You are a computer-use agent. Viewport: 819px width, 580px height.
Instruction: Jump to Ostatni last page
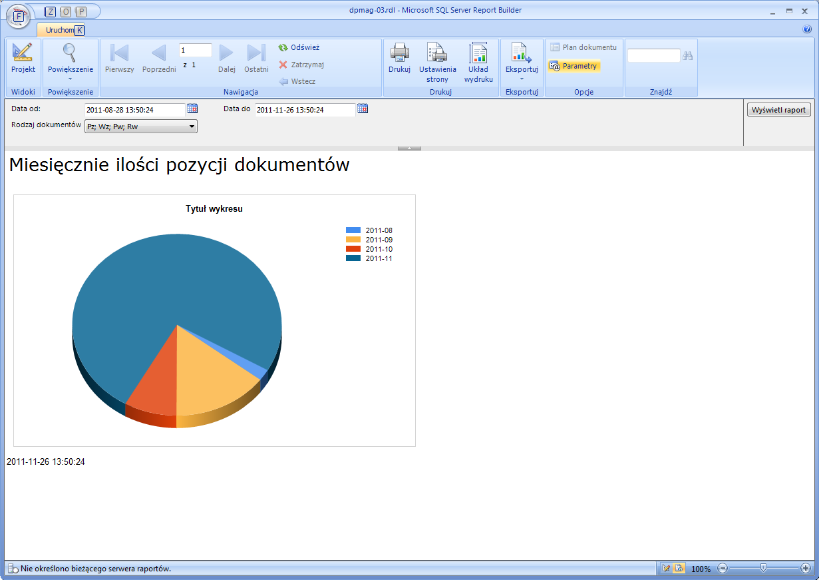256,59
